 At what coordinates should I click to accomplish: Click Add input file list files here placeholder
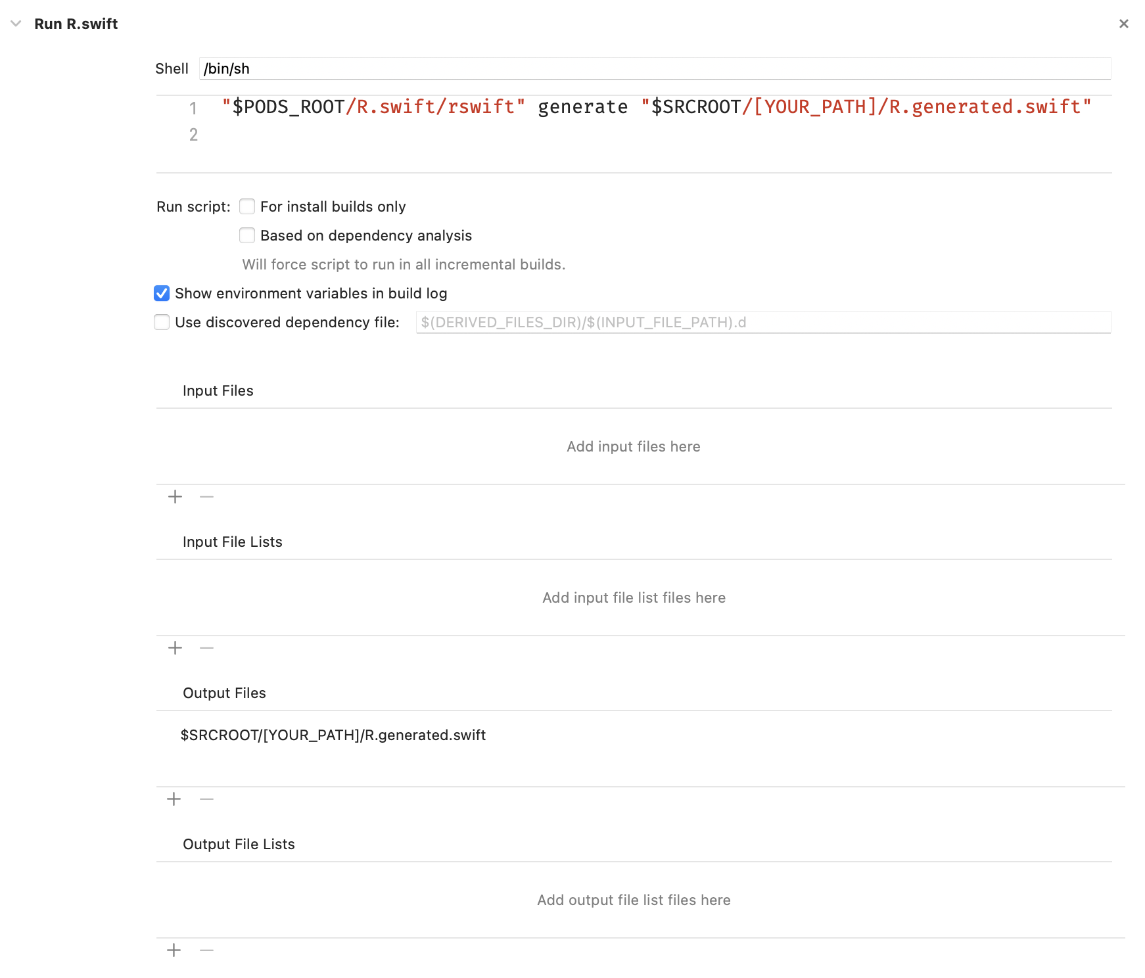pyautogui.click(x=634, y=597)
